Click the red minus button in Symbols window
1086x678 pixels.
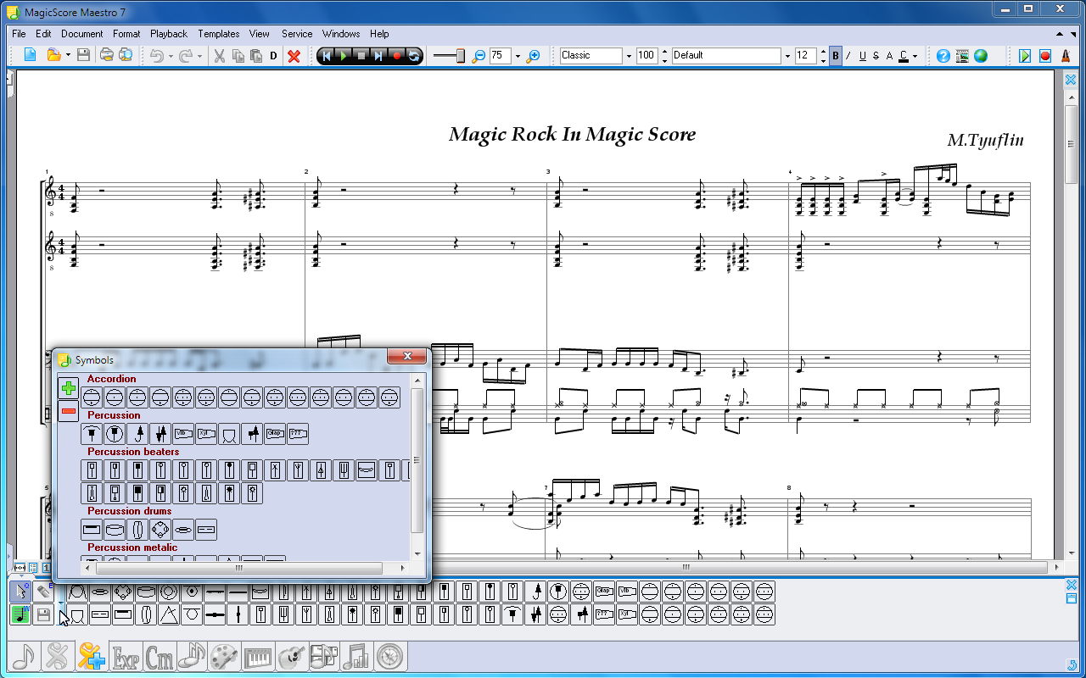(x=69, y=412)
